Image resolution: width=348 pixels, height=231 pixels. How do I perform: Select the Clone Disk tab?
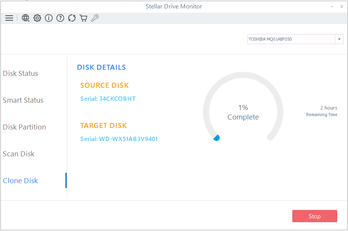click(x=20, y=180)
